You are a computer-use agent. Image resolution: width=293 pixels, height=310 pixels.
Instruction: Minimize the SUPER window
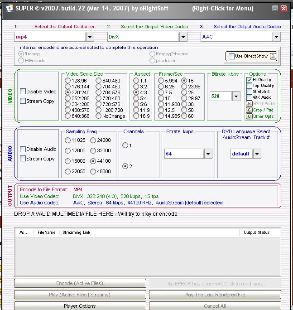click(x=275, y=8)
